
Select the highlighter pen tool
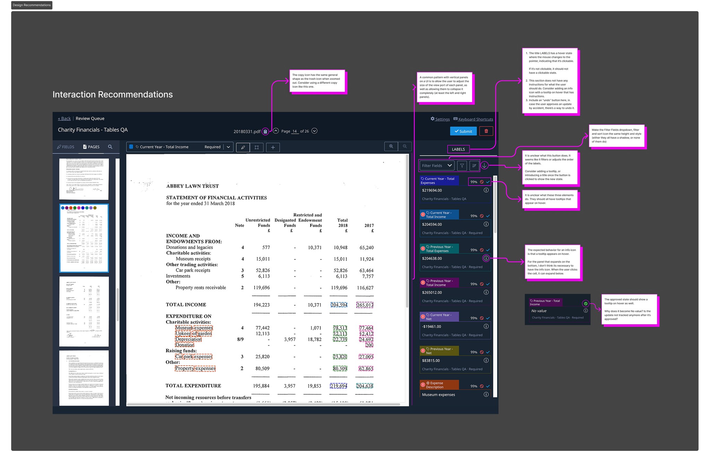[x=243, y=147]
